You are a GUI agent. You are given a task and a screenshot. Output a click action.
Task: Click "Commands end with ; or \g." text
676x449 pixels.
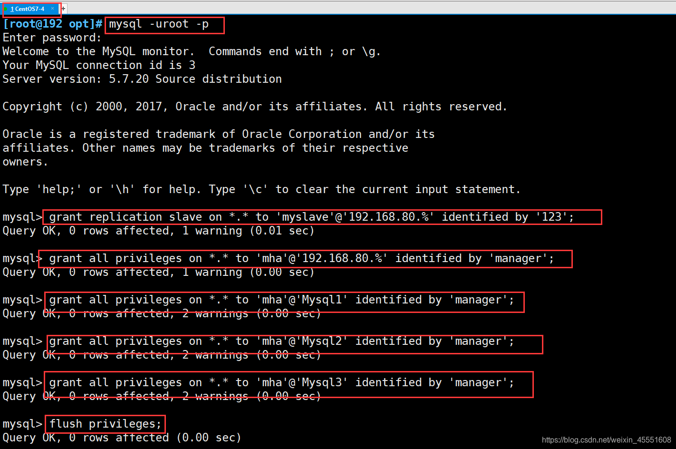pyautogui.click(x=295, y=51)
